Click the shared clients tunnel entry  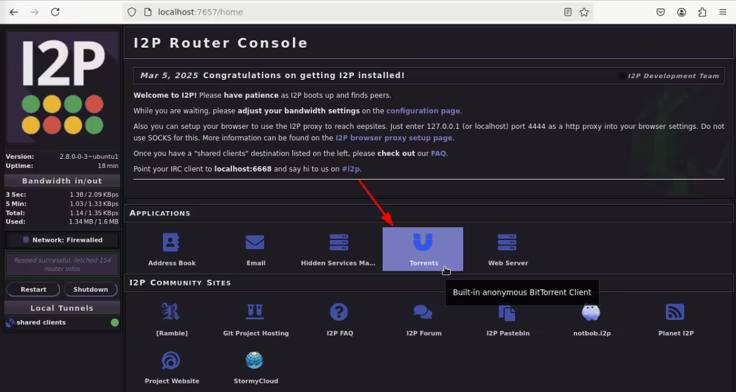41,322
